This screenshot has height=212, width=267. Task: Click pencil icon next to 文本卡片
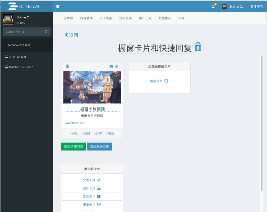point(99,180)
